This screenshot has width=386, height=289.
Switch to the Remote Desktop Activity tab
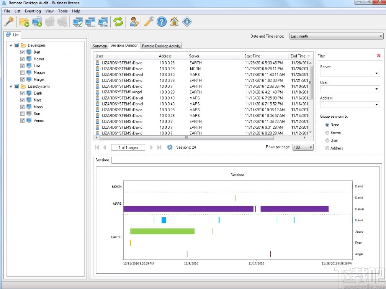[161, 46]
